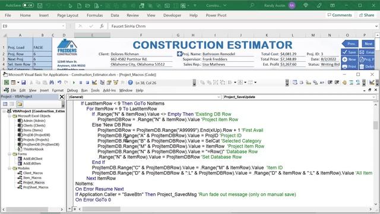The height and width of the screenshot is (214, 380).
Task: Click the Insert UserForm icon in VBA toolbar
Action: click(13, 83)
